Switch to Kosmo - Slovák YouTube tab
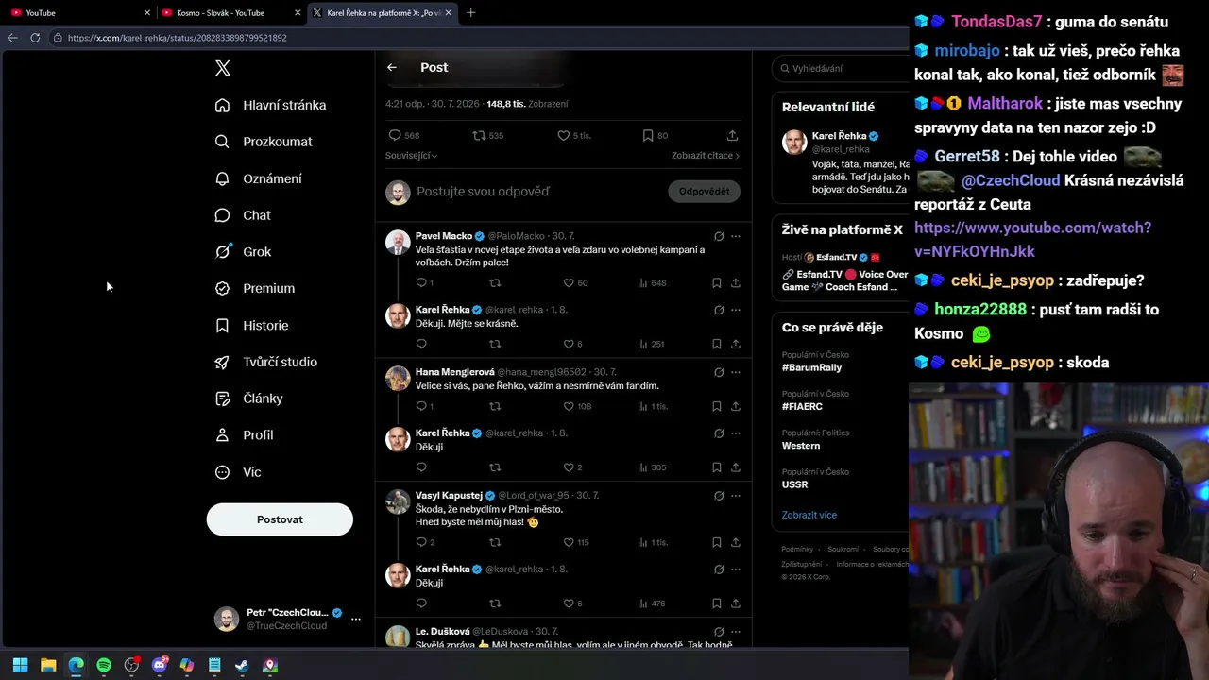This screenshot has height=680, width=1209. [x=230, y=13]
